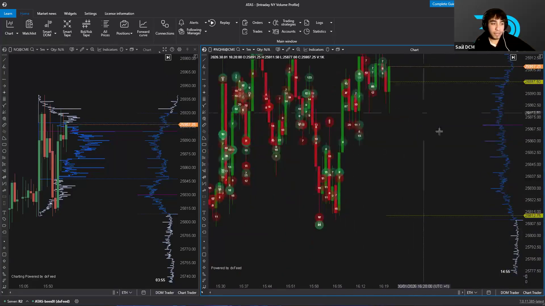Expand the ETH session dropdown on right chart

click(472, 292)
